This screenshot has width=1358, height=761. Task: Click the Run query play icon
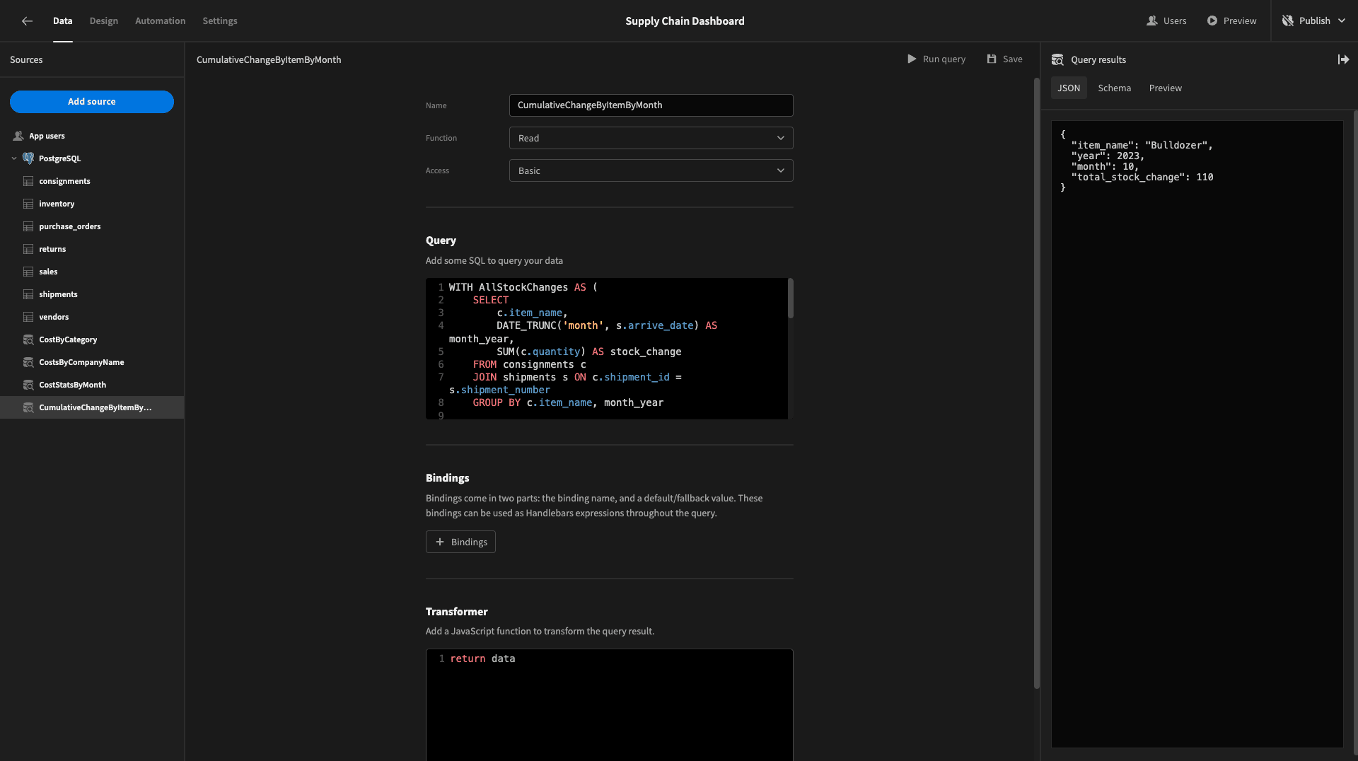[x=912, y=59]
